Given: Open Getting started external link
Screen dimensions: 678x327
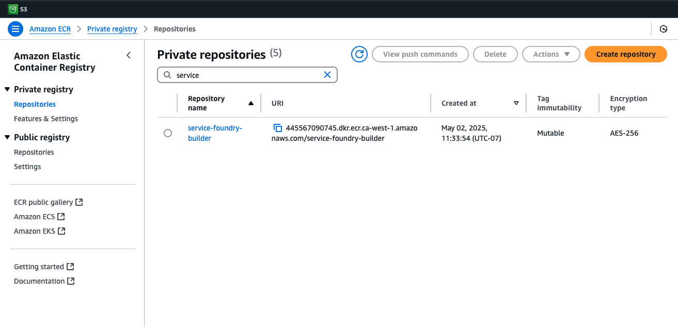Looking at the screenshot, I should click(44, 267).
